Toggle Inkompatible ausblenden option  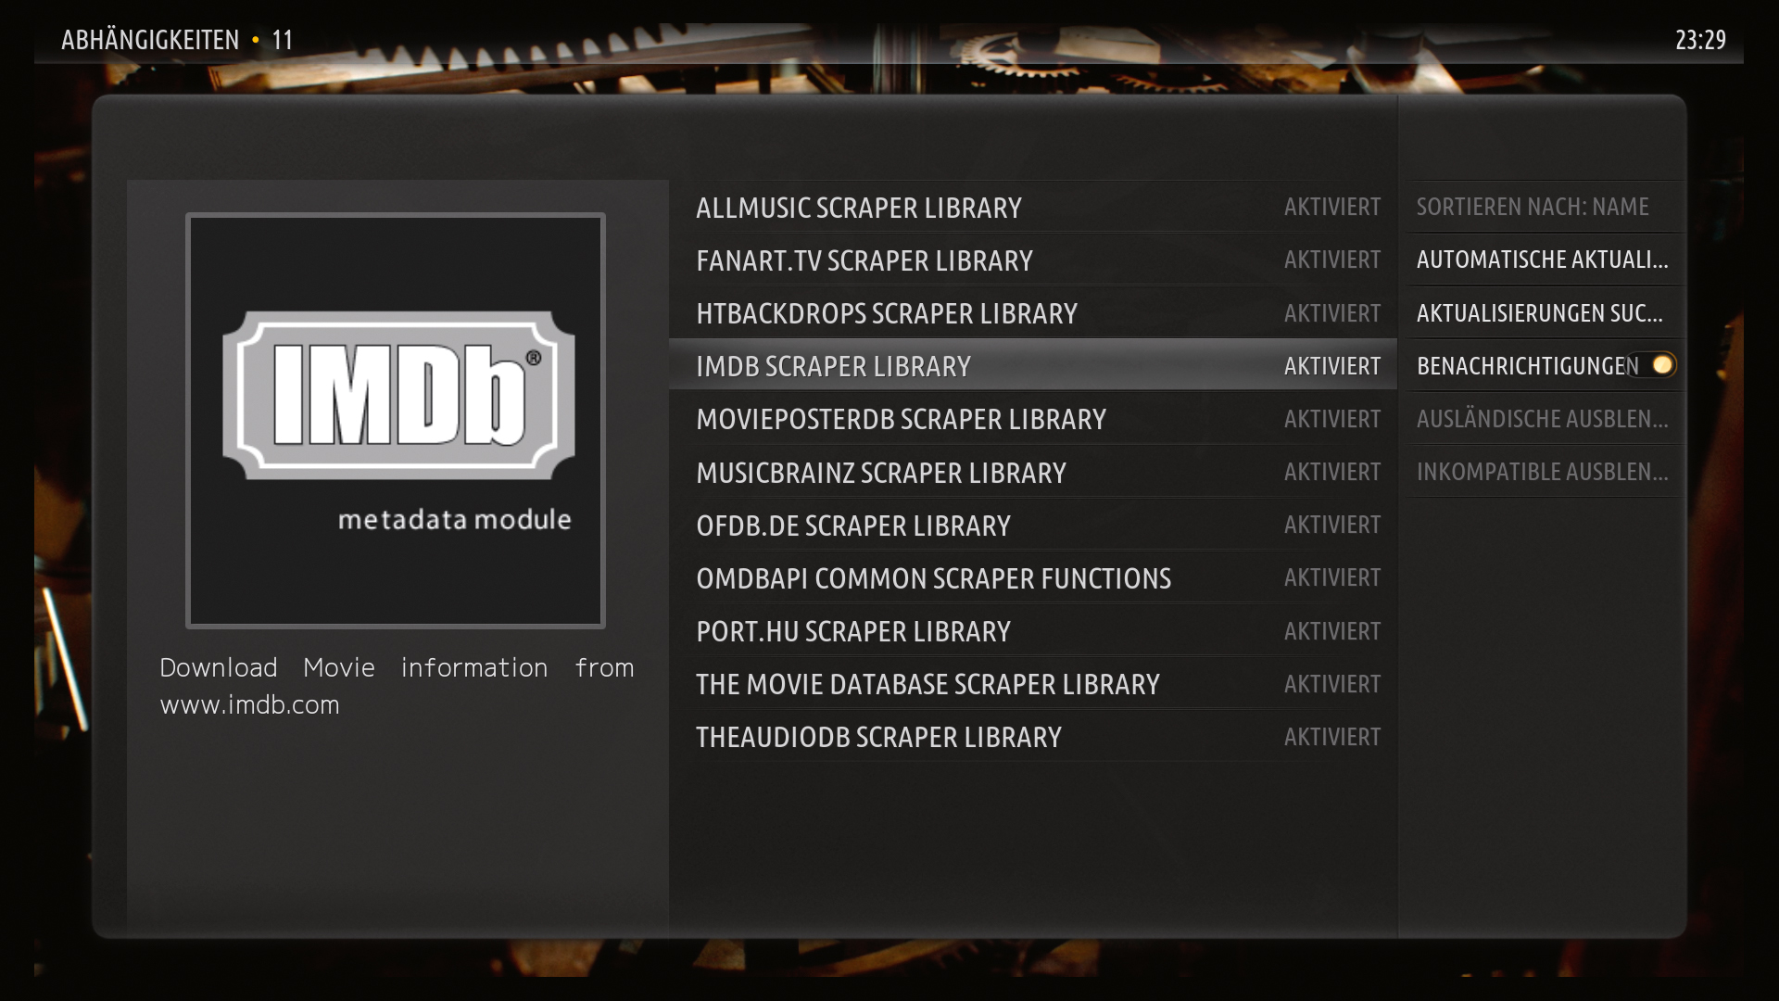coord(1542,472)
